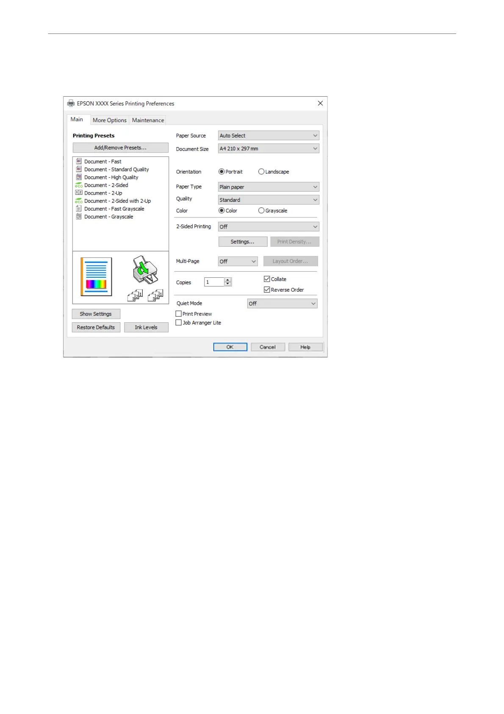Image resolution: width=504 pixels, height=714 pixels.
Task: Increase copies with the up spinner arrow
Action: tap(228, 280)
